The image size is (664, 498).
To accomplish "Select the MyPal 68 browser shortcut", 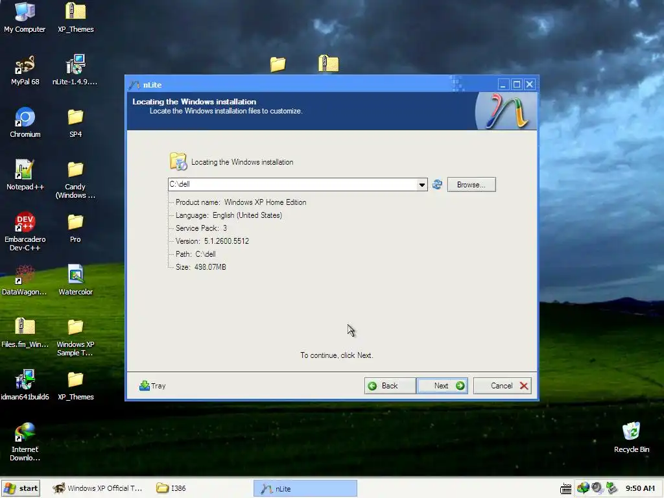I will pyautogui.click(x=25, y=70).
